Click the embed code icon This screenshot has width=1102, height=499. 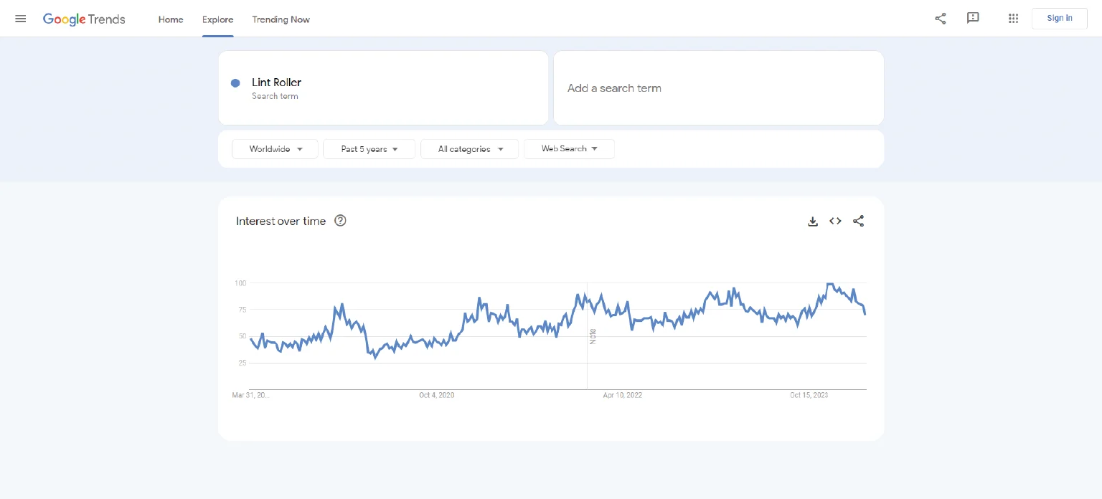coord(835,222)
